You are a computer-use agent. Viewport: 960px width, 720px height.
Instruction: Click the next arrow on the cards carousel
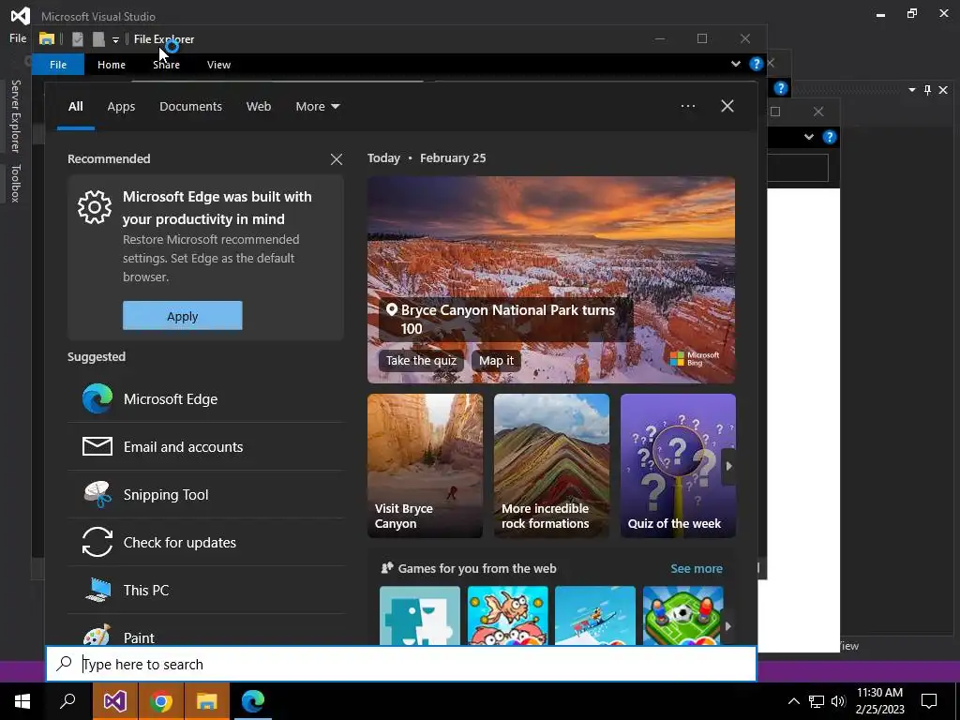click(728, 466)
